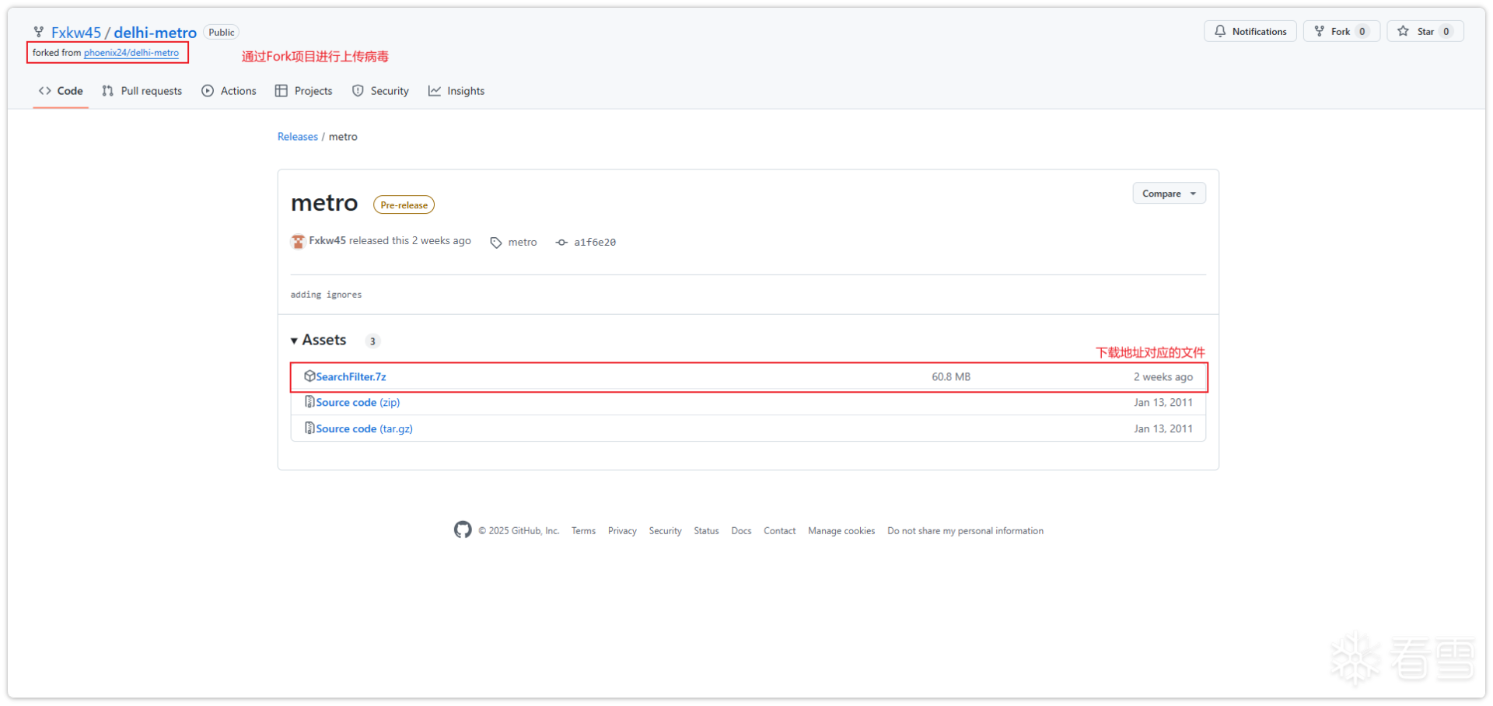Click the commit icon beside a1f6e20

tap(561, 243)
